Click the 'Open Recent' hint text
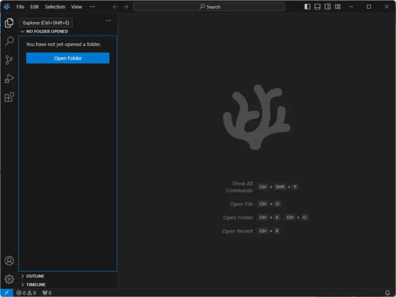This screenshot has height=297, width=396. 238,231
